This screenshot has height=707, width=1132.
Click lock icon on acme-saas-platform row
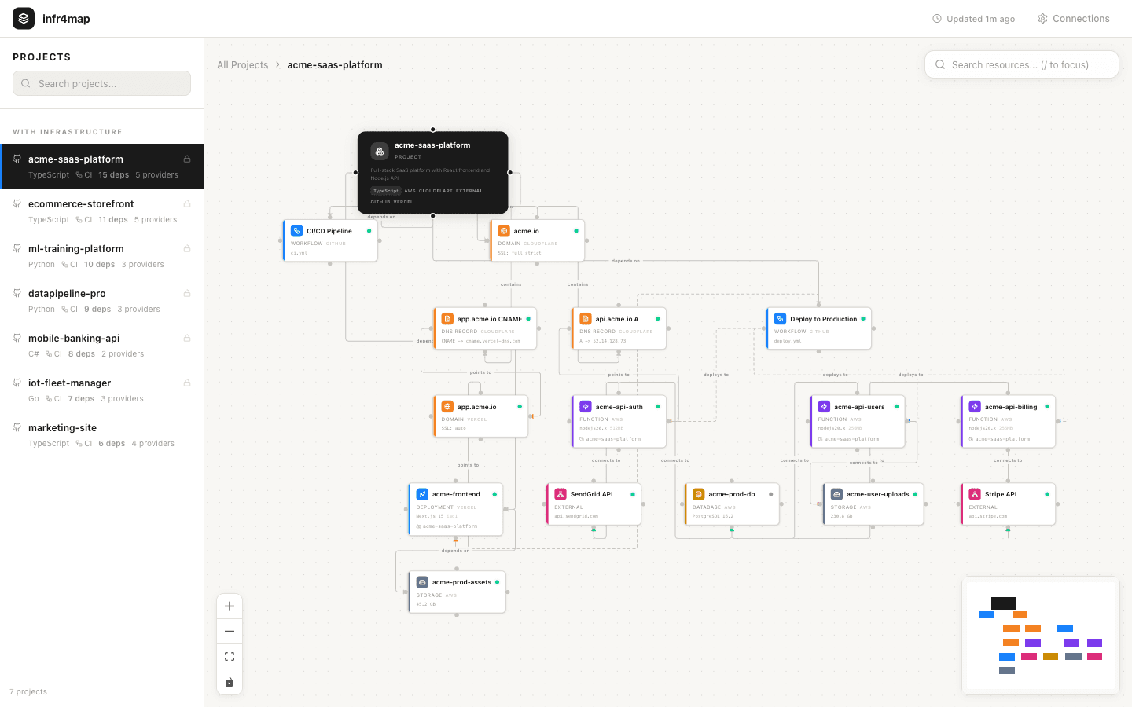[187, 159]
